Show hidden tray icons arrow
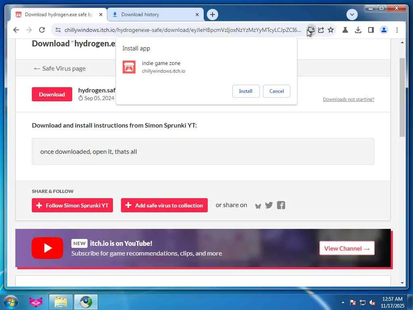 point(343,302)
